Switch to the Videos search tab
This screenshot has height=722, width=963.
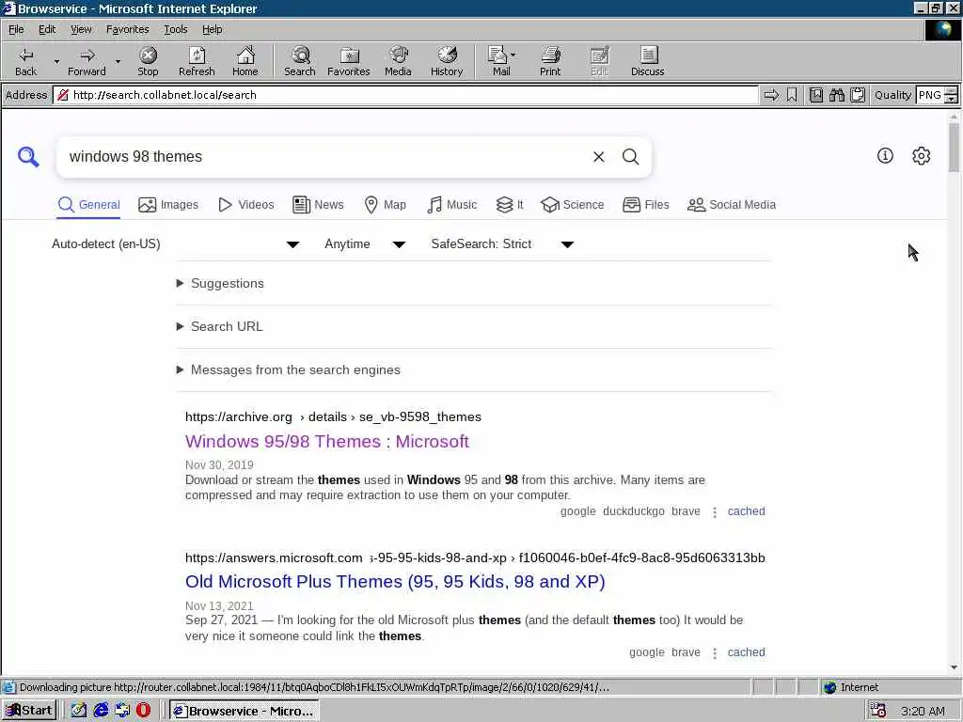point(246,204)
